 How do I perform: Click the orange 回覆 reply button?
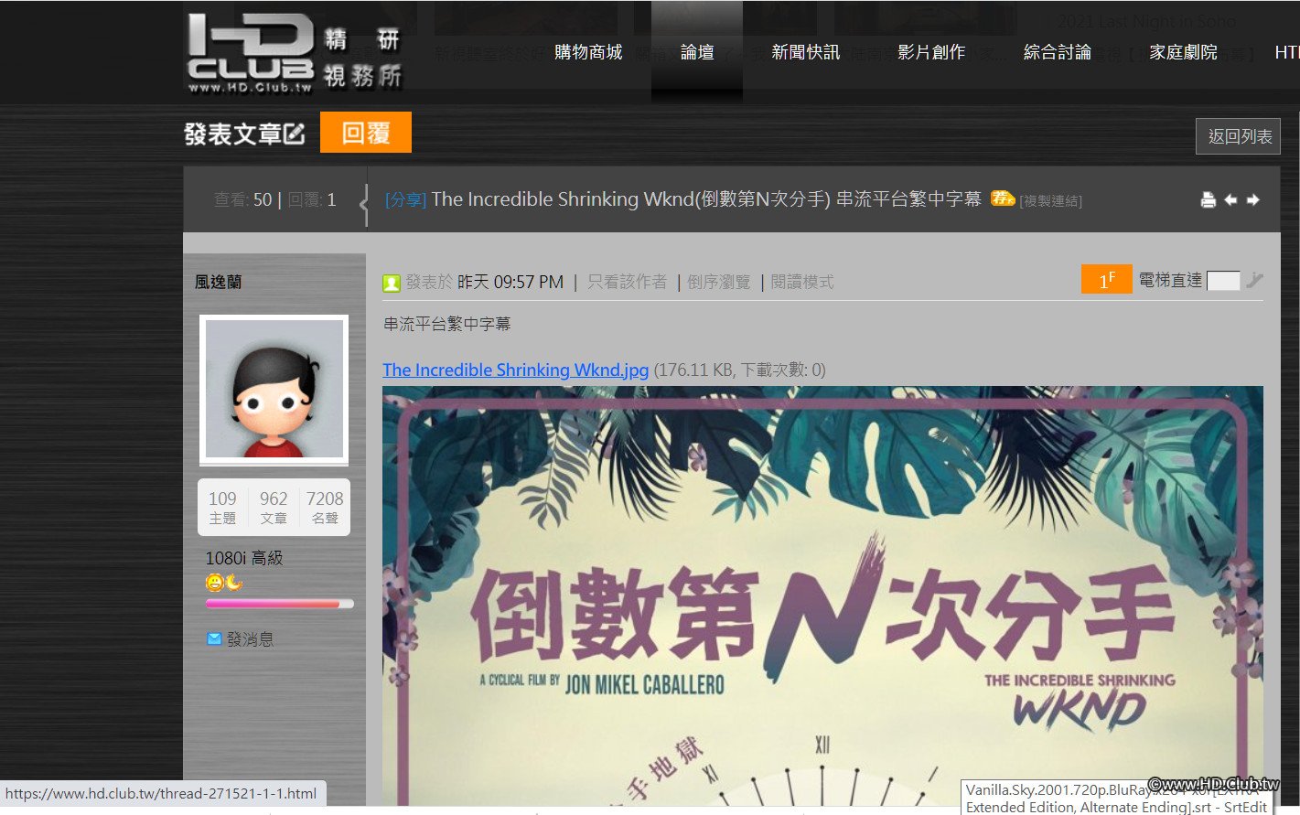click(x=366, y=133)
